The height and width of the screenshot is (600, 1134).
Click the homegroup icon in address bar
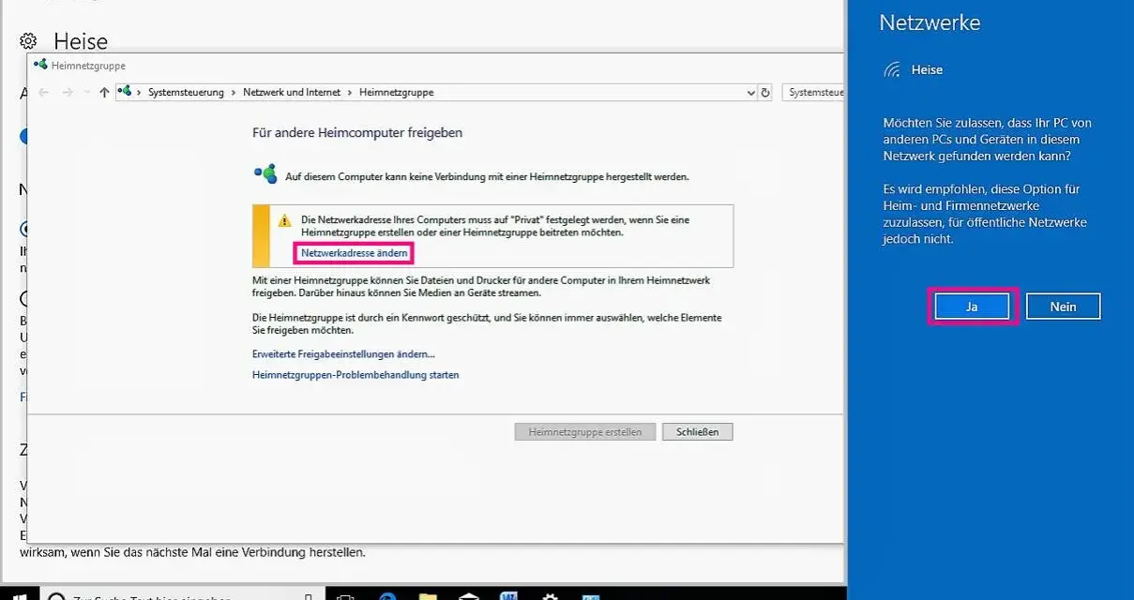click(126, 92)
